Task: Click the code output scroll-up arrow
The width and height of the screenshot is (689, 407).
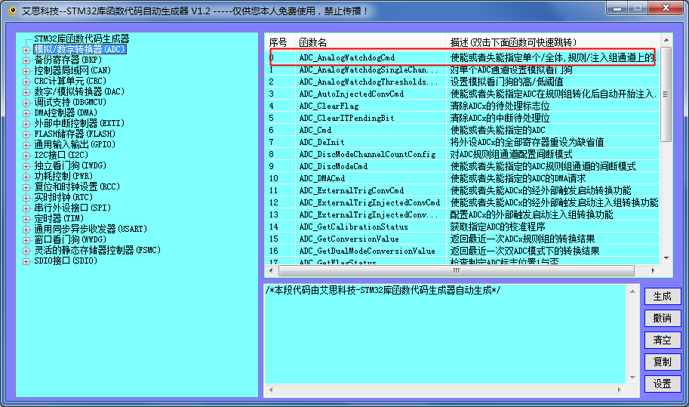Action: 632,291
